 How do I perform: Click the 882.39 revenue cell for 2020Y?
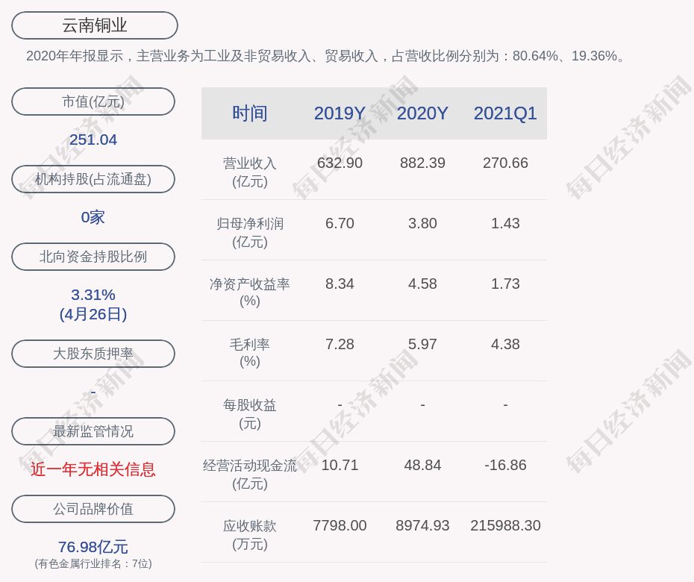[422, 163]
